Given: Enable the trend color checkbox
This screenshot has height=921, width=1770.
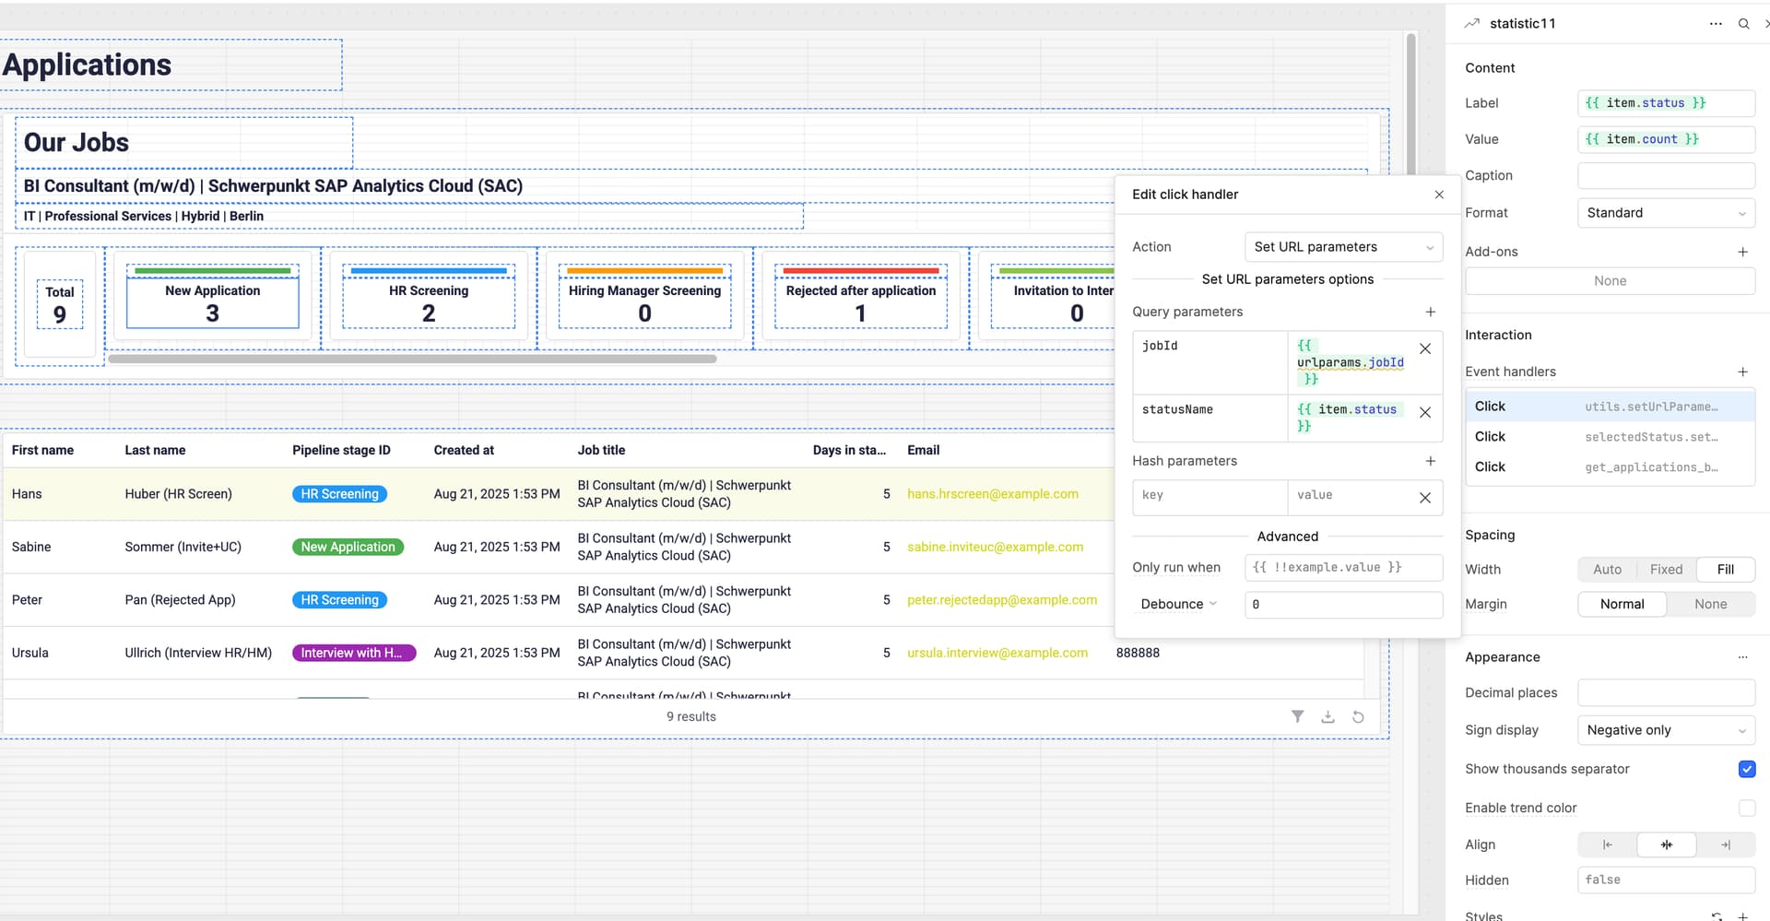Looking at the screenshot, I should 1746,808.
